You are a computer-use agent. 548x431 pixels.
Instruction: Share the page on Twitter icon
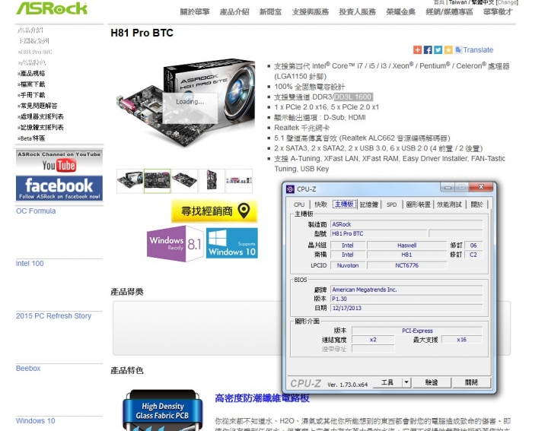438,50
